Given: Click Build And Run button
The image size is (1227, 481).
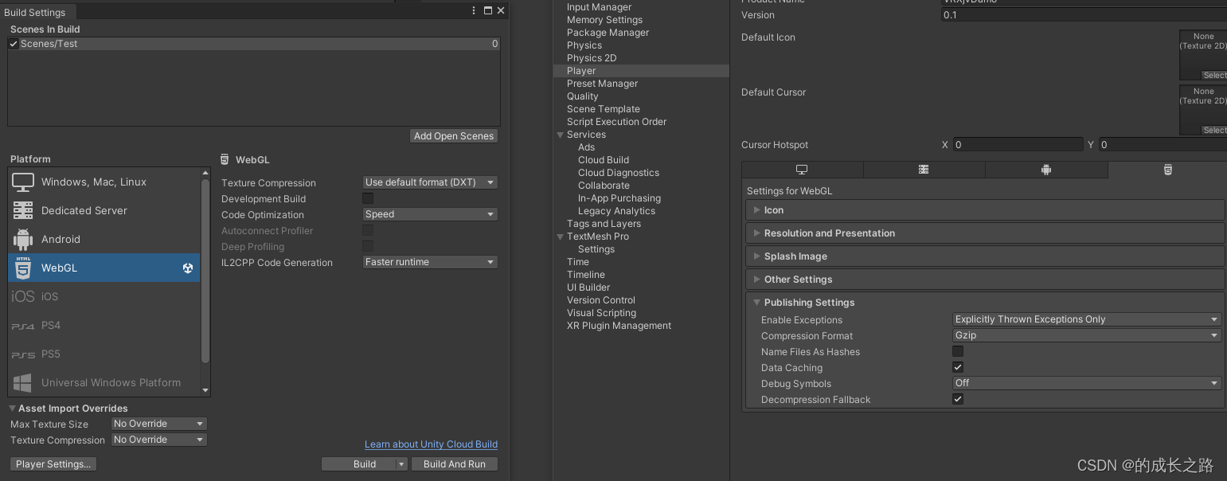Looking at the screenshot, I should [x=455, y=464].
